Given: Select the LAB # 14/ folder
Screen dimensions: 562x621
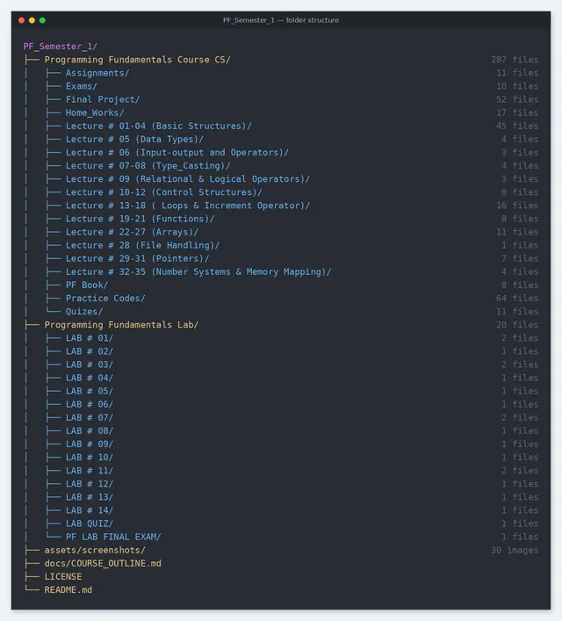Looking at the screenshot, I should click(x=90, y=510).
